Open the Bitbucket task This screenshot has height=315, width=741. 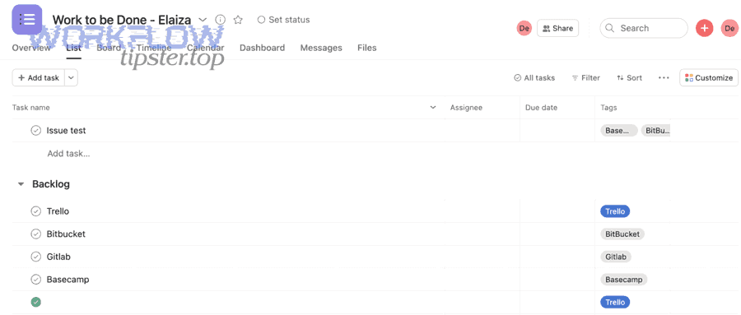coord(66,234)
